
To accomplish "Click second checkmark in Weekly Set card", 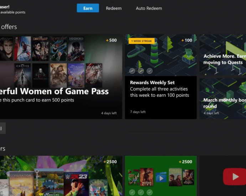I will (x=141, y=71).
